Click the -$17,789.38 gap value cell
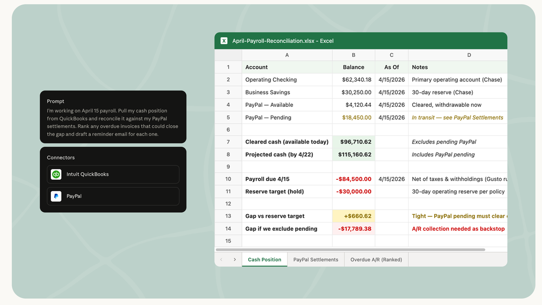 353,229
